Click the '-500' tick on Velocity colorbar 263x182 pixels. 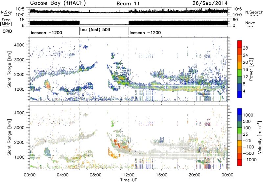pyautogui.click(x=249, y=153)
